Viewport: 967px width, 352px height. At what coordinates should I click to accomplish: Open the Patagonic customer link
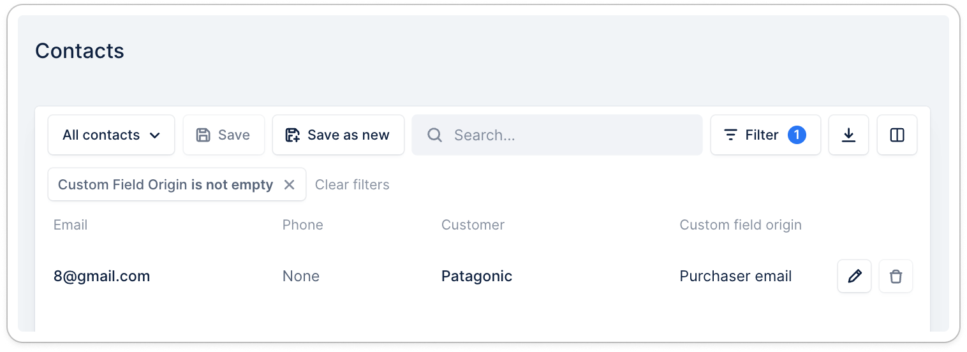(476, 276)
